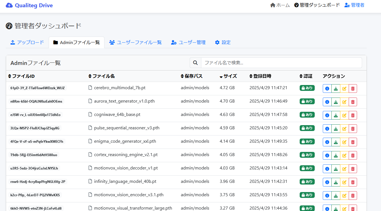Open info for pulse_sequential_reasoner_v3.pth
Image resolution: width=381 pixels, height=211 pixels.
pos(327,129)
